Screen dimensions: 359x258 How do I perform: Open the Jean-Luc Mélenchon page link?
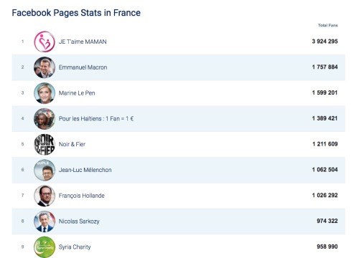tap(85, 170)
